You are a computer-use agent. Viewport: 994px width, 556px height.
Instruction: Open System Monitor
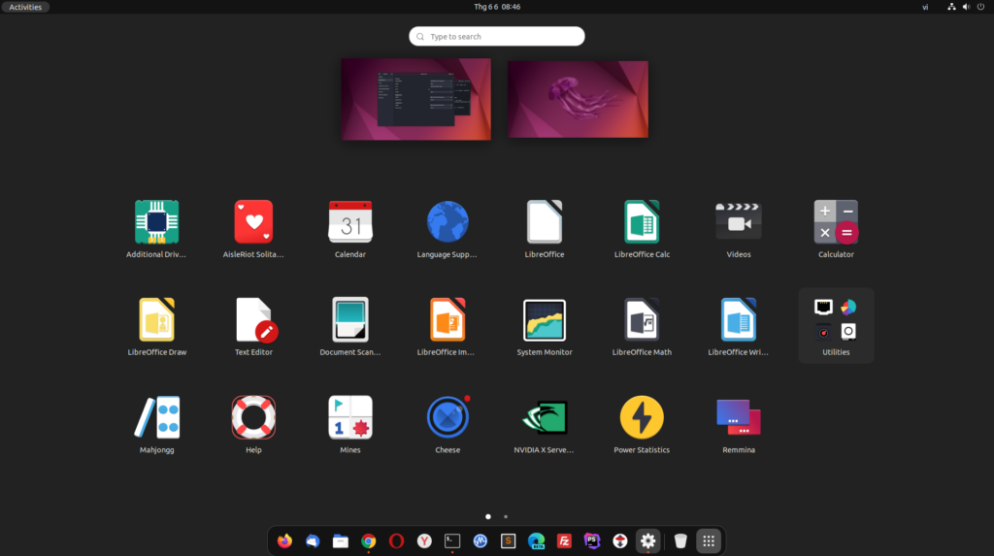click(545, 320)
